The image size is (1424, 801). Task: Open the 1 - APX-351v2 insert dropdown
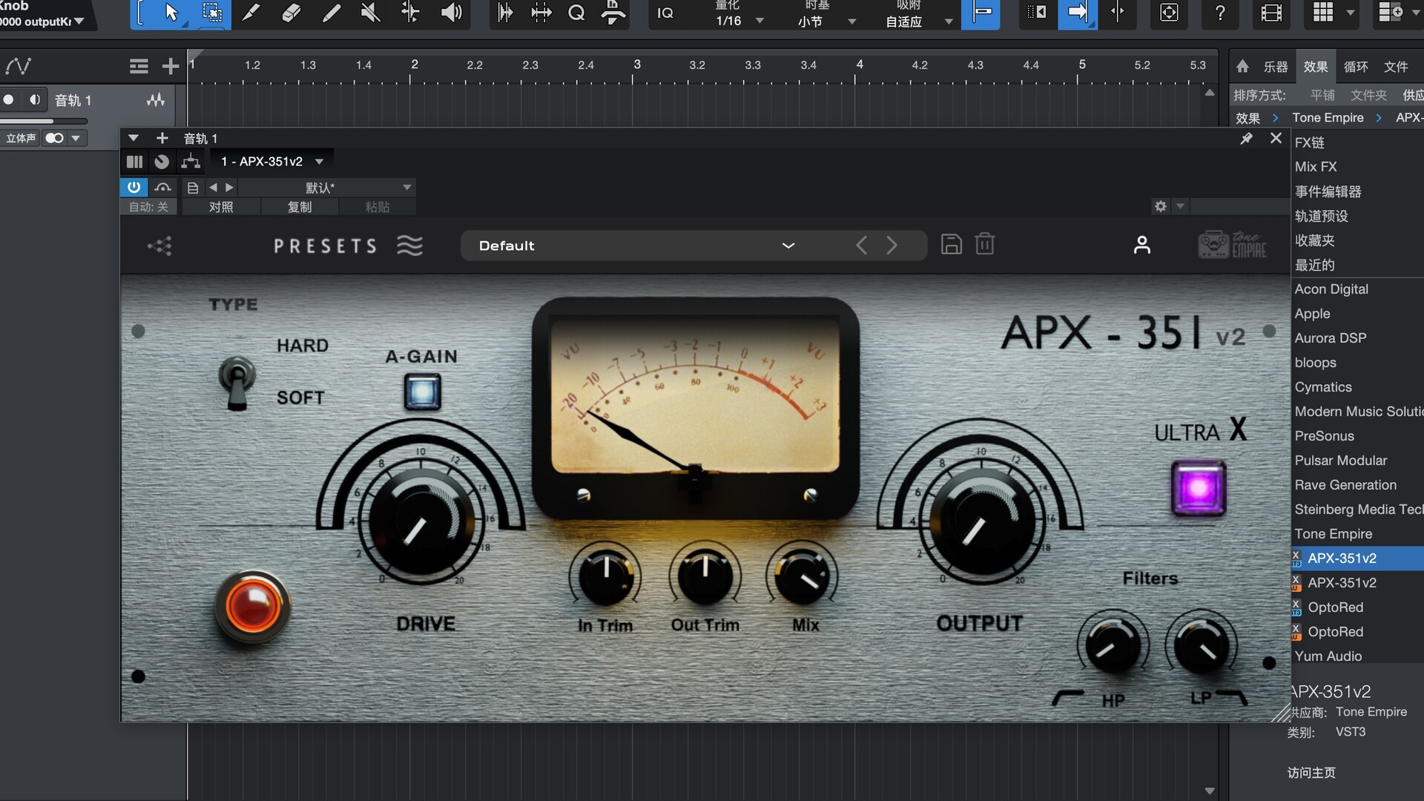[271, 162]
